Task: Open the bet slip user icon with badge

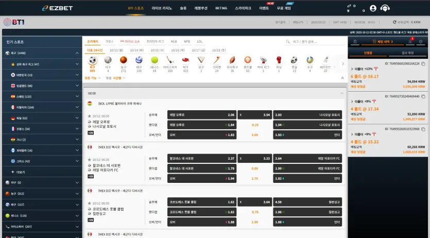Action: point(410,41)
